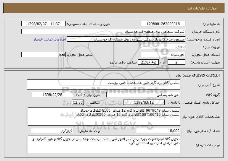The image size is (228, 161).
Task: Click the label شهر محل تحویل
Action: [80, 55]
